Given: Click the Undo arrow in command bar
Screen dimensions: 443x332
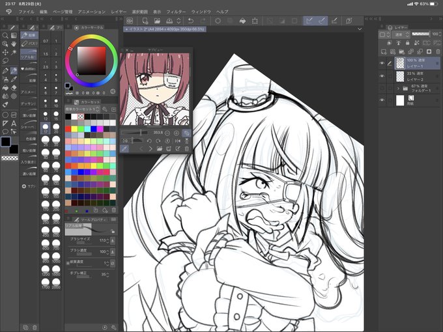Looking at the screenshot, I should point(191,21).
